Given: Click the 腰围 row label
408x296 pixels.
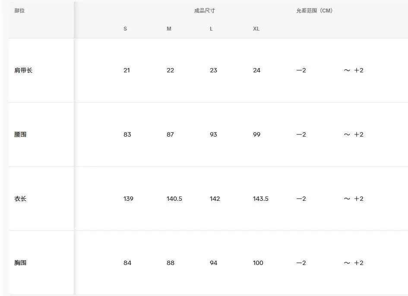Looking at the screenshot, I should 20,134.
